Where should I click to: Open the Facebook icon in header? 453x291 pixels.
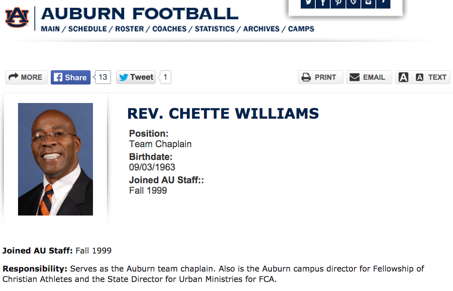click(x=323, y=3)
